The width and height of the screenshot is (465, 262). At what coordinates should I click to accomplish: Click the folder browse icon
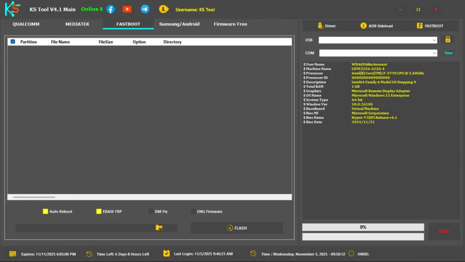click(x=159, y=228)
